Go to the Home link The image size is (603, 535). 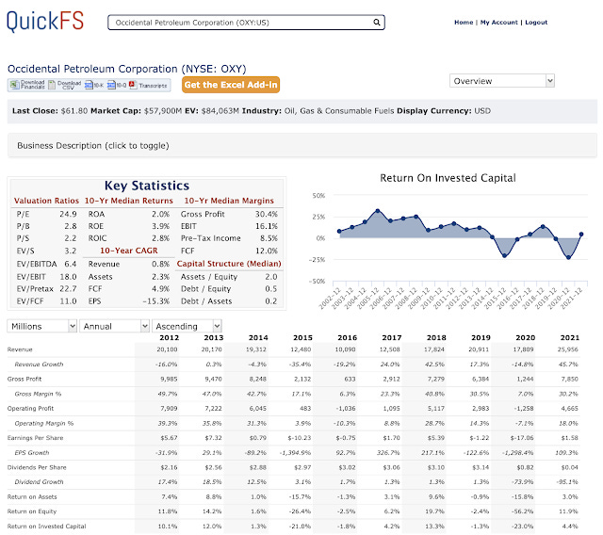point(464,23)
